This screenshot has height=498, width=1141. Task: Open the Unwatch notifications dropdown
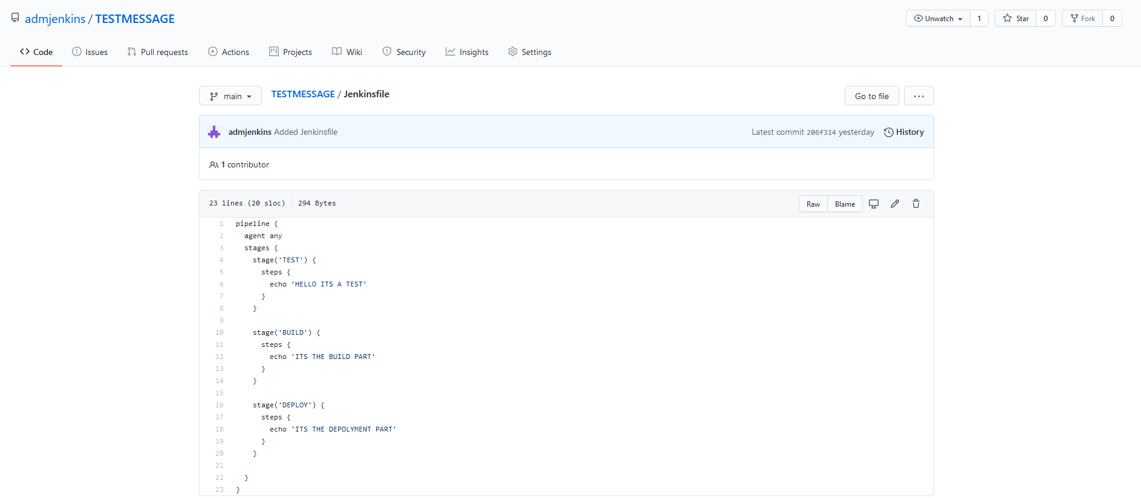coord(938,19)
